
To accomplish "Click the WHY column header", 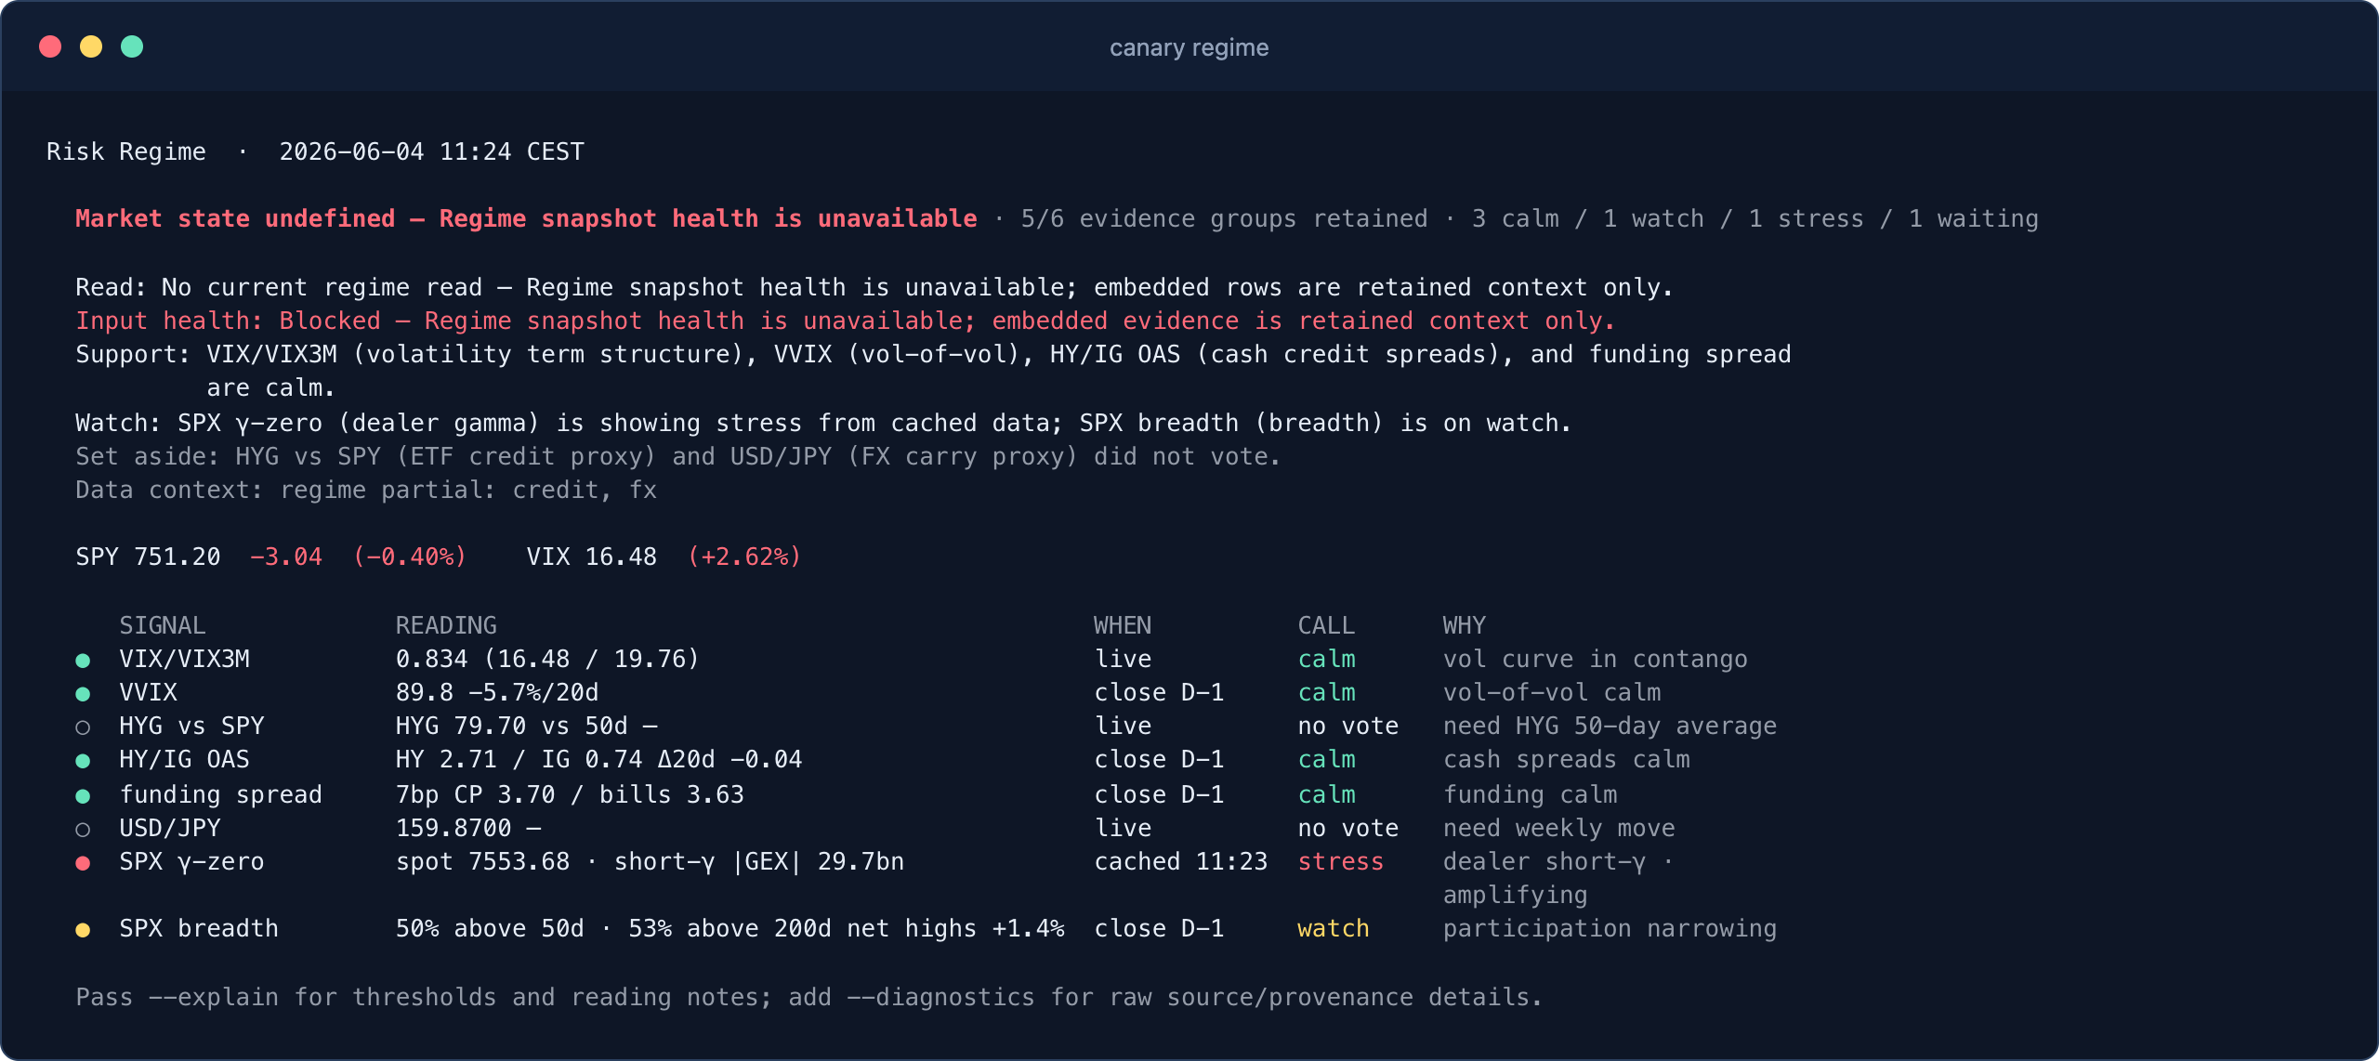I will tap(1465, 625).
